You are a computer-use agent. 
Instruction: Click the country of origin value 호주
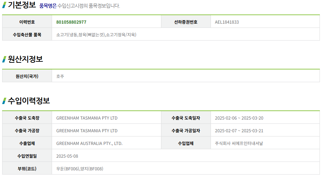pos(60,76)
